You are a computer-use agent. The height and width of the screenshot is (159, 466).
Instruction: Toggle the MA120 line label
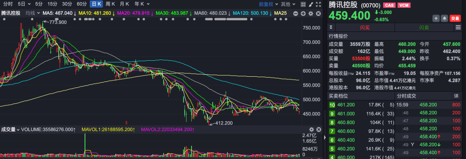(x=252, y=13)
